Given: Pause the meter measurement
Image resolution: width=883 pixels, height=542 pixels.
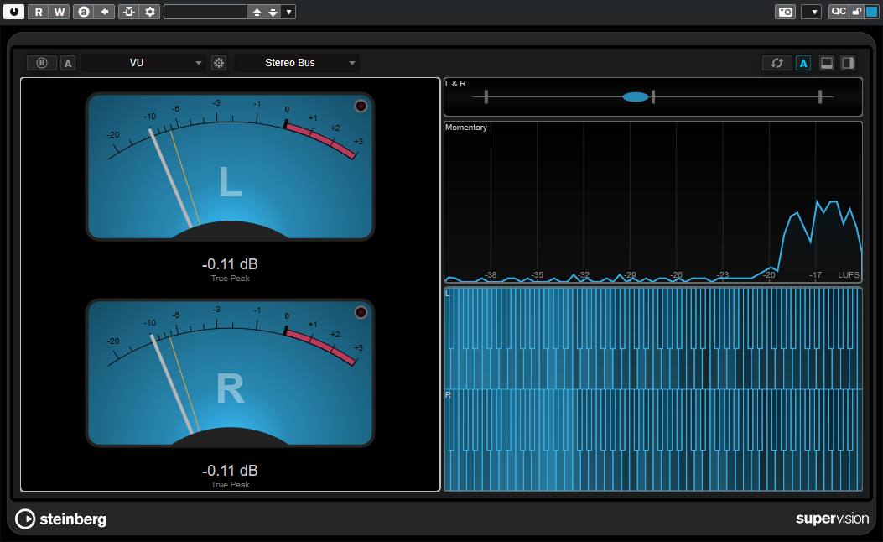Looking at the screenshot, I should click(42, 63).
